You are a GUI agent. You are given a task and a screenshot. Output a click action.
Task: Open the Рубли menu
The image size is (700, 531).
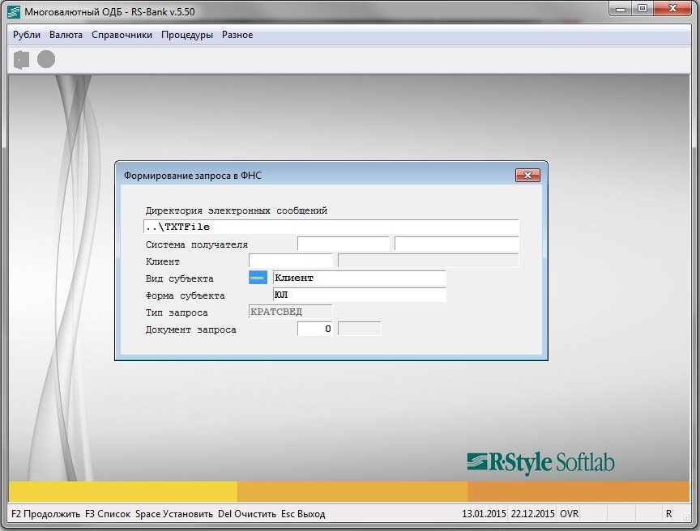coord(27,35)
